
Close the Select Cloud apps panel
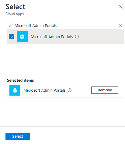(121, 7)
